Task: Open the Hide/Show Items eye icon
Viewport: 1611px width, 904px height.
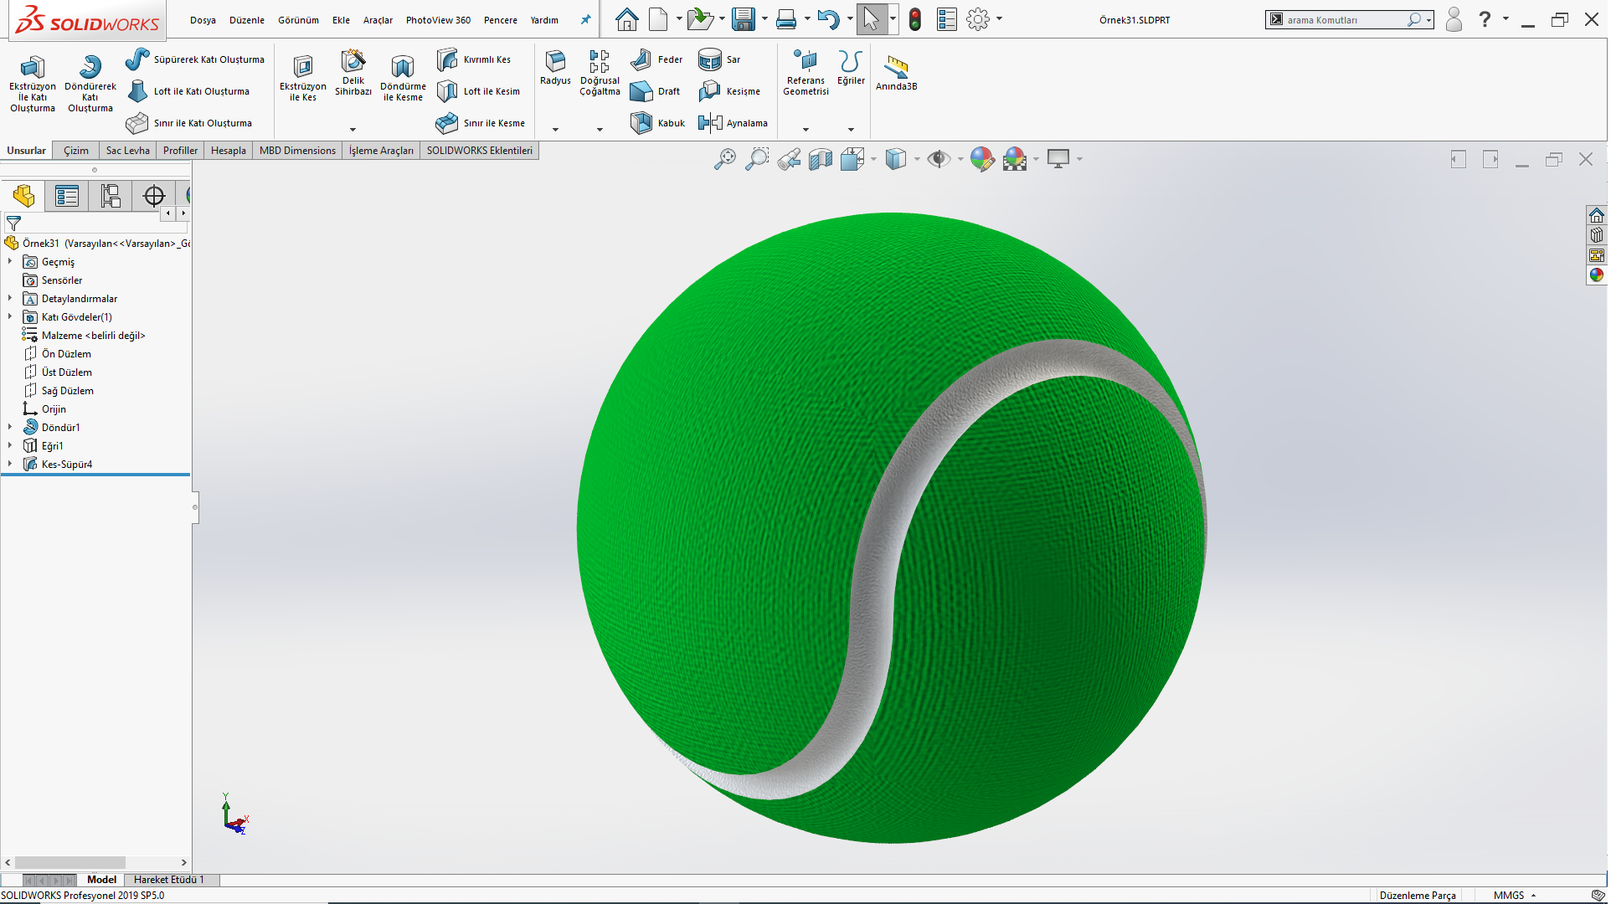Action: [939, 159]
